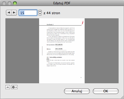Click the Anuluj button
This screenshot has height=99, width=124.
coord(77,91)
